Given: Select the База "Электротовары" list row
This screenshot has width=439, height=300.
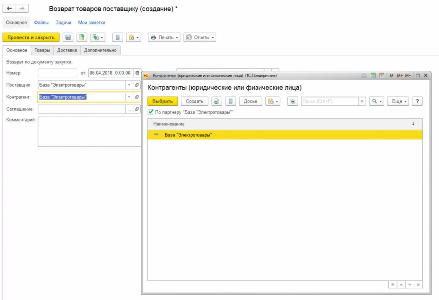Looking at the screenshot, I should pyautogui.click(x=285, y=135).
